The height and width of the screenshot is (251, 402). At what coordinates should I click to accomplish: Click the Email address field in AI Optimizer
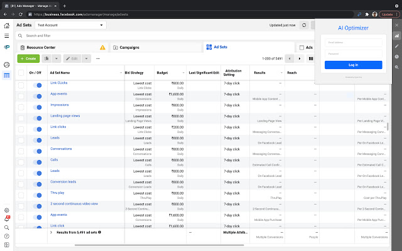[353, 43]
